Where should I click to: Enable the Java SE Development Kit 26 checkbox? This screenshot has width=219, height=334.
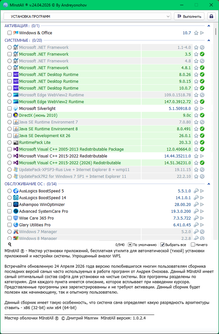click(x=9, y=136)
